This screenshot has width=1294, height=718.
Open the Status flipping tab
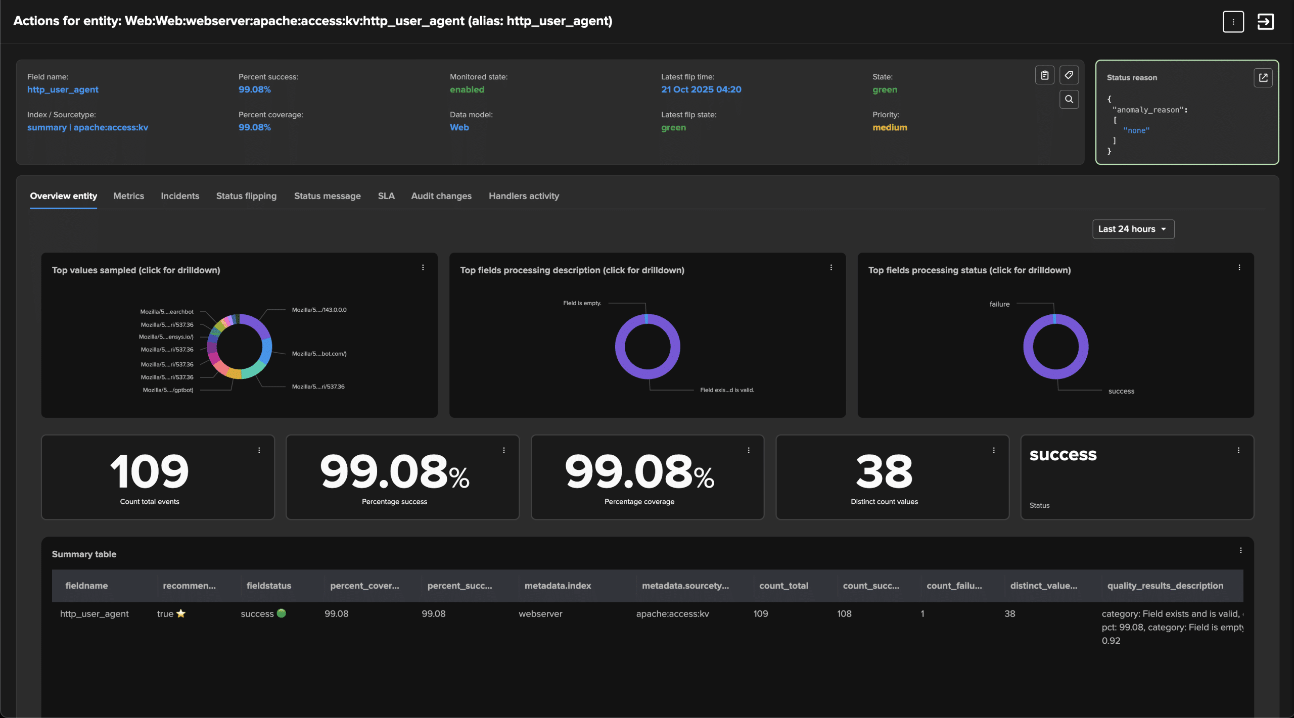pyautogui.click(x=246, y=196)
